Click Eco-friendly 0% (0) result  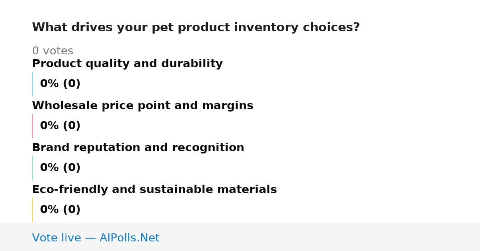60,210
